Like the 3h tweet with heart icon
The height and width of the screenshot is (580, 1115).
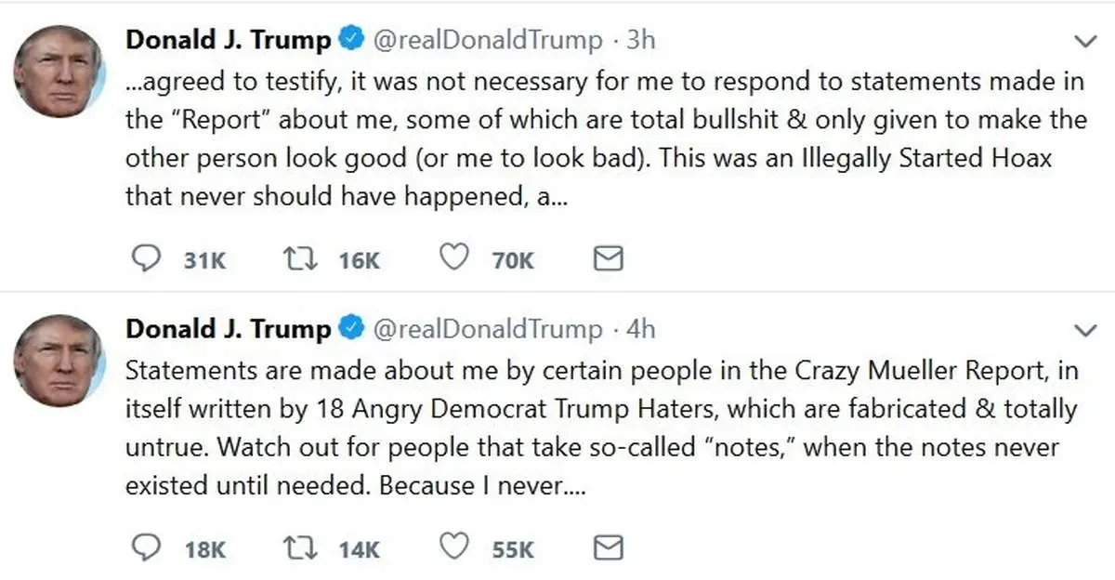(x=453, y=258)
